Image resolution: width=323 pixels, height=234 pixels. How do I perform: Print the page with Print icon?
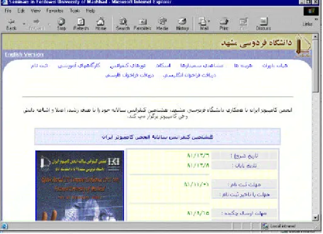(224, 24)
